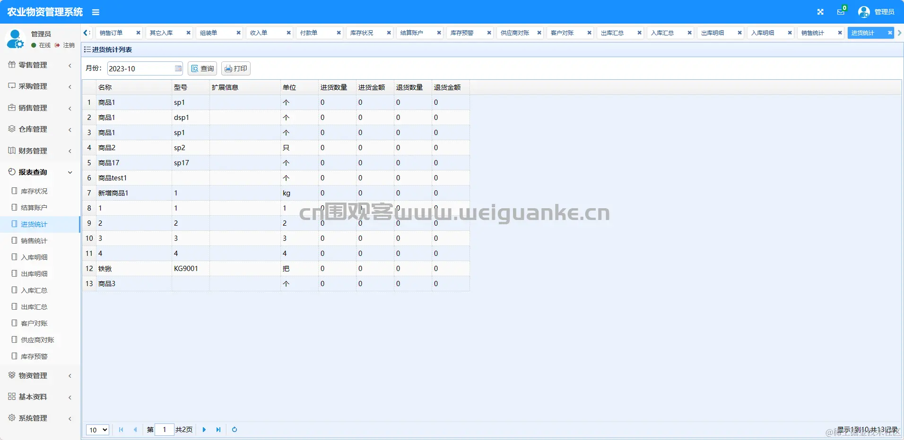Expand the 基本资料 menu
Screen dimensions: 904x440
coord(40,397)
